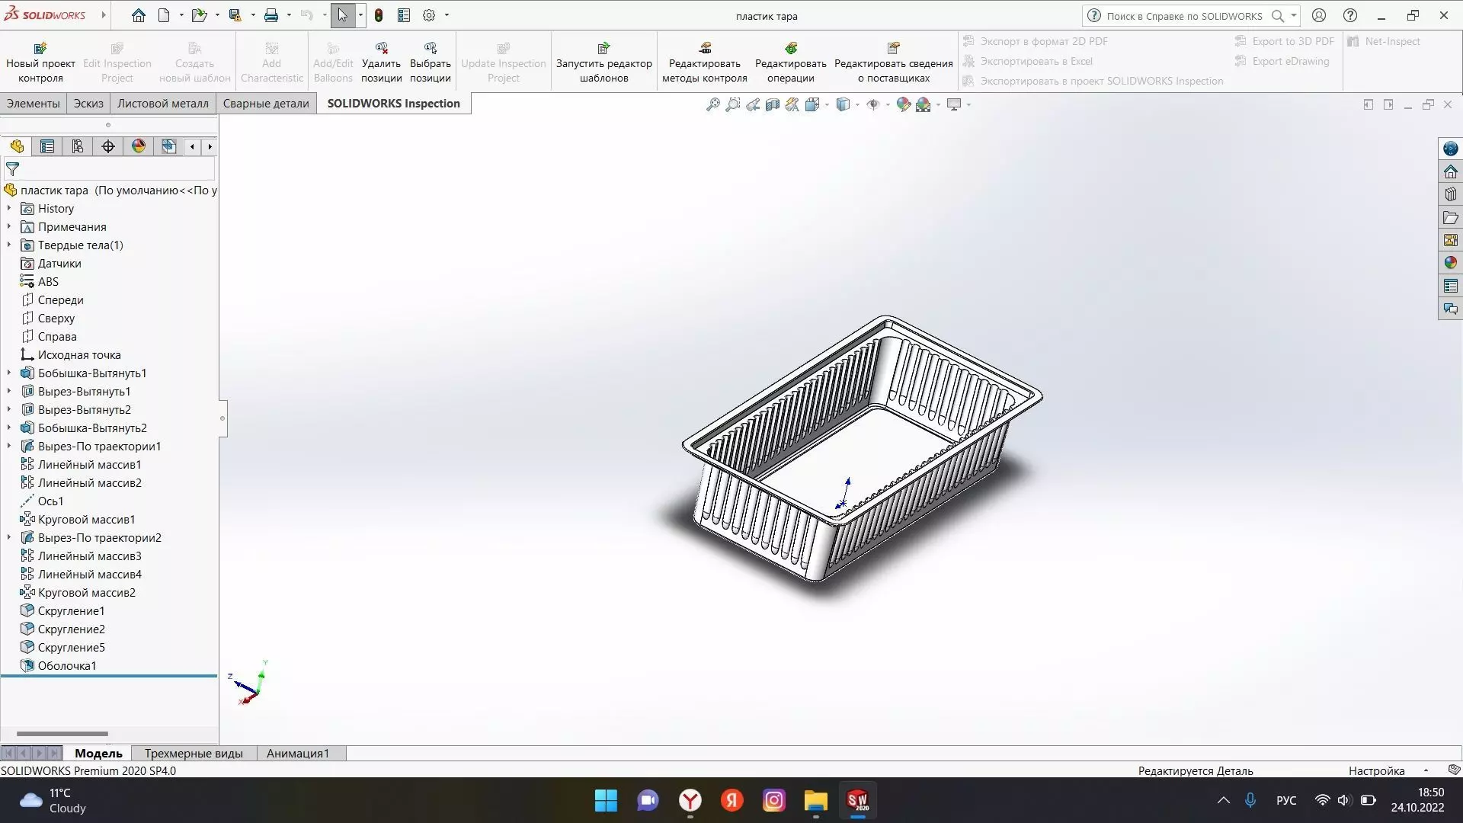Screen dimensions: 1463x823
Task: Open the Display Style icon
Action: tap(843, 104)
